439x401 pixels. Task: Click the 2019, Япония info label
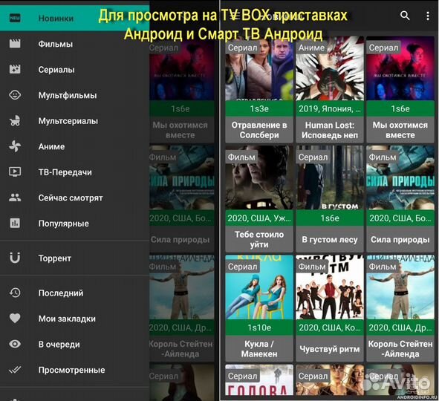tap(330, 108)
